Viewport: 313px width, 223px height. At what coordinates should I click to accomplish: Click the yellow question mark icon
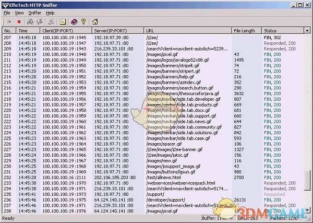coord(83,22)
